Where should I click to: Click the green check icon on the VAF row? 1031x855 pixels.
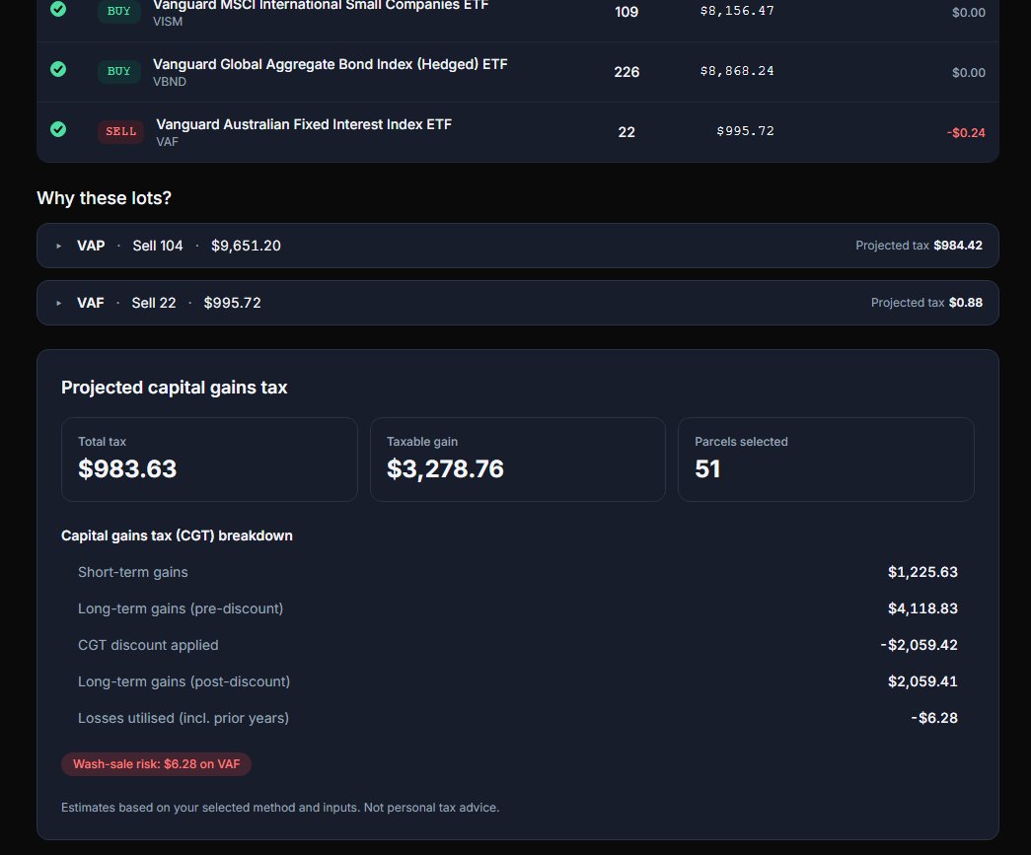(58, 129)
